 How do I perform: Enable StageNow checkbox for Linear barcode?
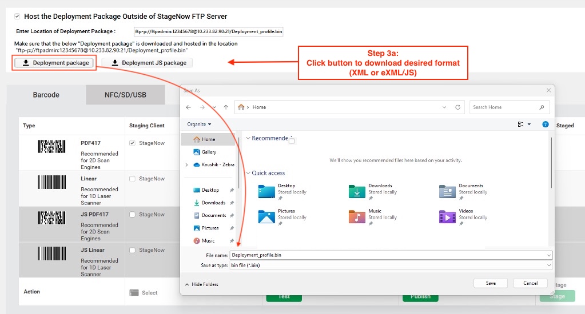tap(133, 179)
